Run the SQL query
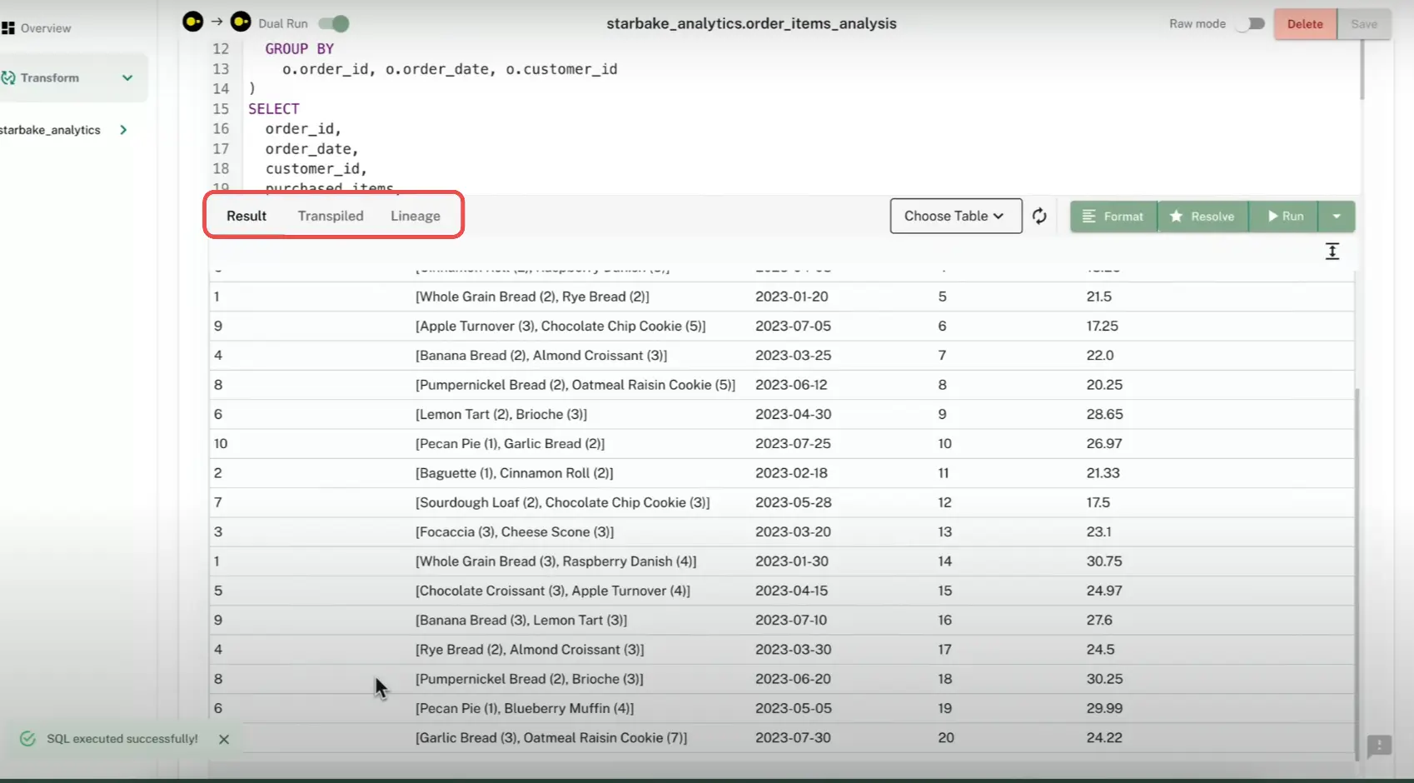 [x=1284, y=217]
